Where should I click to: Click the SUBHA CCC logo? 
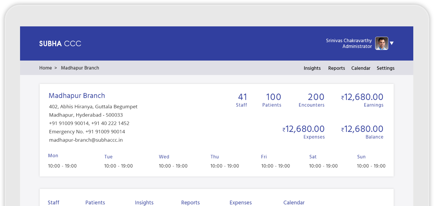(60, 44)
